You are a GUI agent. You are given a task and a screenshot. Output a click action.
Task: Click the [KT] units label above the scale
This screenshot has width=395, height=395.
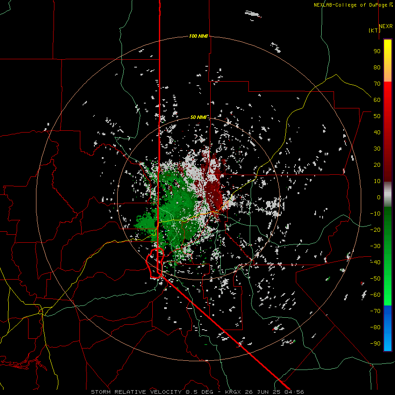tap(374, 30)
